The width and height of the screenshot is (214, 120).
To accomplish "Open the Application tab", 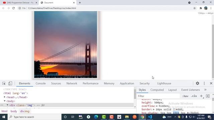I will (x=127, y=83).
